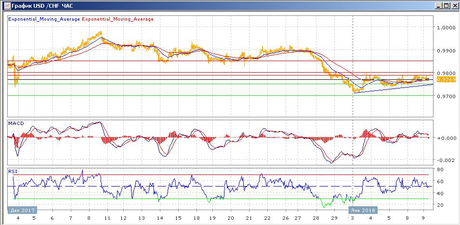The width and height of the screenshot is (460, 225).
Task: Click the blue Exponential_Moving_Average legend label
Action: [x=44, y=19]
